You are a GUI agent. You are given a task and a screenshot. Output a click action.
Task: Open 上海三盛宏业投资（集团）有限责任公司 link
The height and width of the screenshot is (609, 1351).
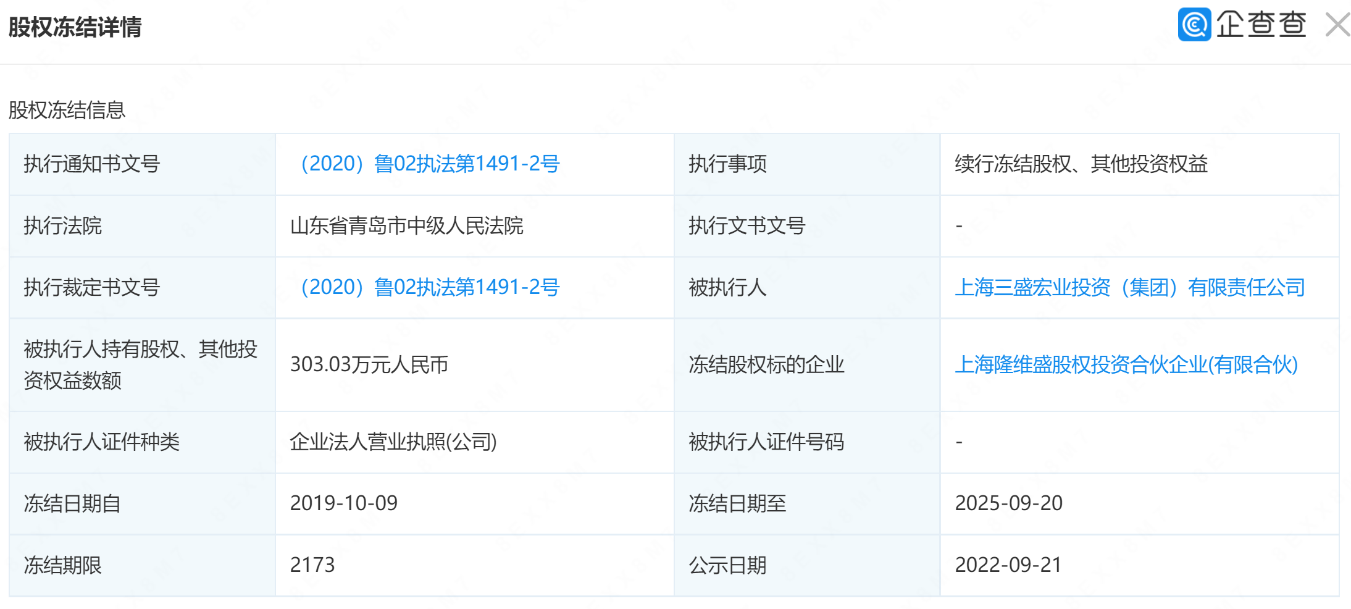point(1130,287)
